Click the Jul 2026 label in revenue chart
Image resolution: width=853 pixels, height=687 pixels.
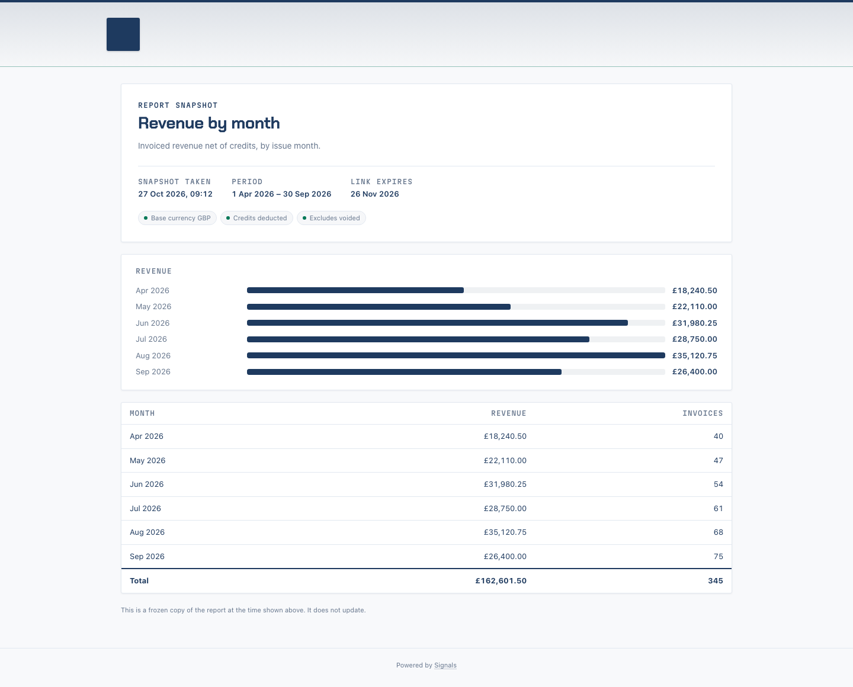click(151, 339)
